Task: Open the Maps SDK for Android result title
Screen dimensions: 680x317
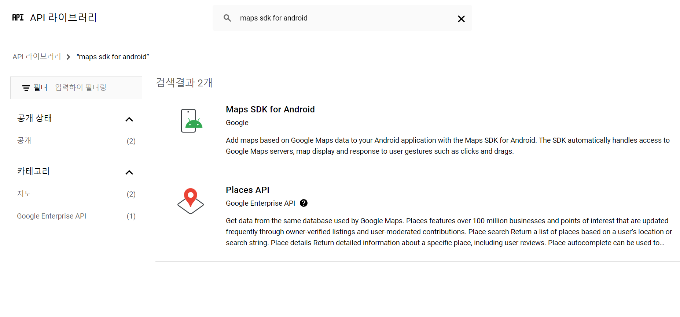Action: [270, 109]
